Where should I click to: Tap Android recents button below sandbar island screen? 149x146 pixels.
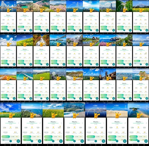coord(144,145)
